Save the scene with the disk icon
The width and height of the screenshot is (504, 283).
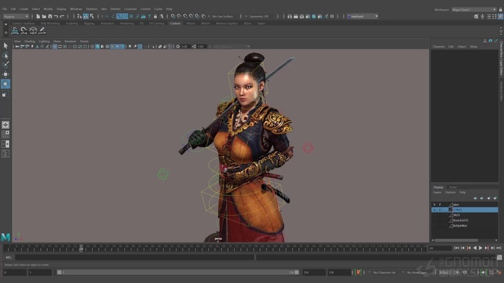point(50,16)
